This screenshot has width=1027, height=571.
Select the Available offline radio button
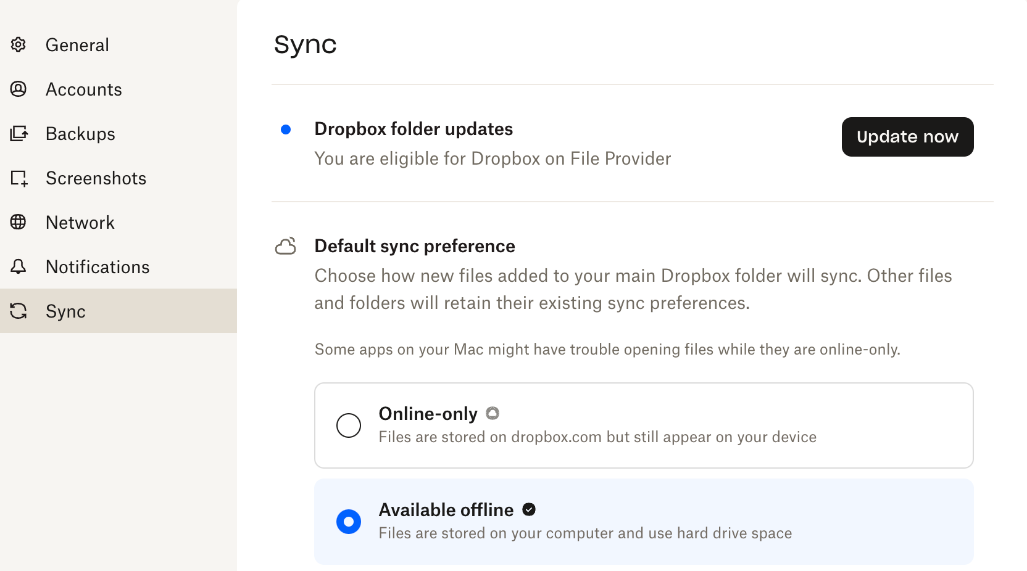click(x=349, y=522)
